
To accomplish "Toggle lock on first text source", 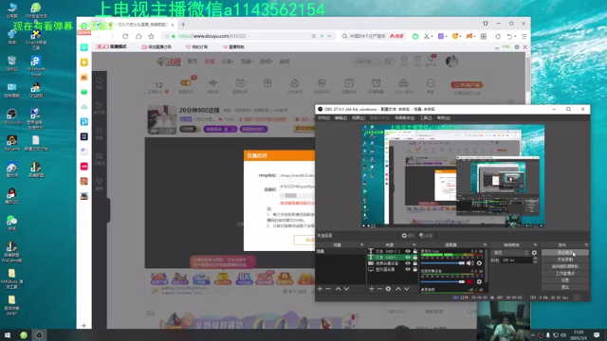I will pyautogui.click(x=415, y=251).
